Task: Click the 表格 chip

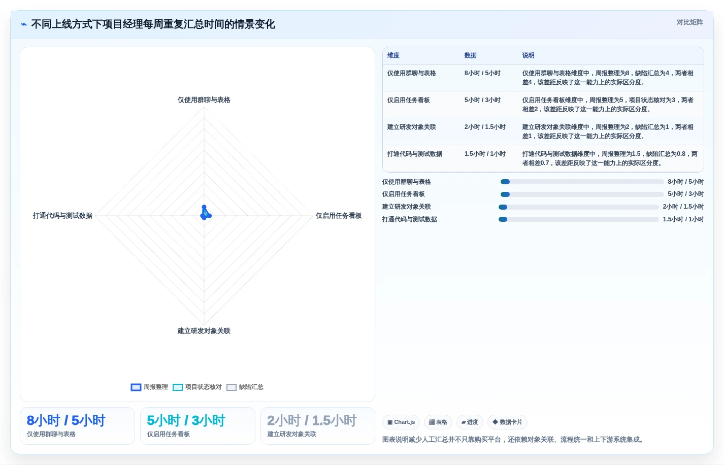Action: [x=438, y=422]
